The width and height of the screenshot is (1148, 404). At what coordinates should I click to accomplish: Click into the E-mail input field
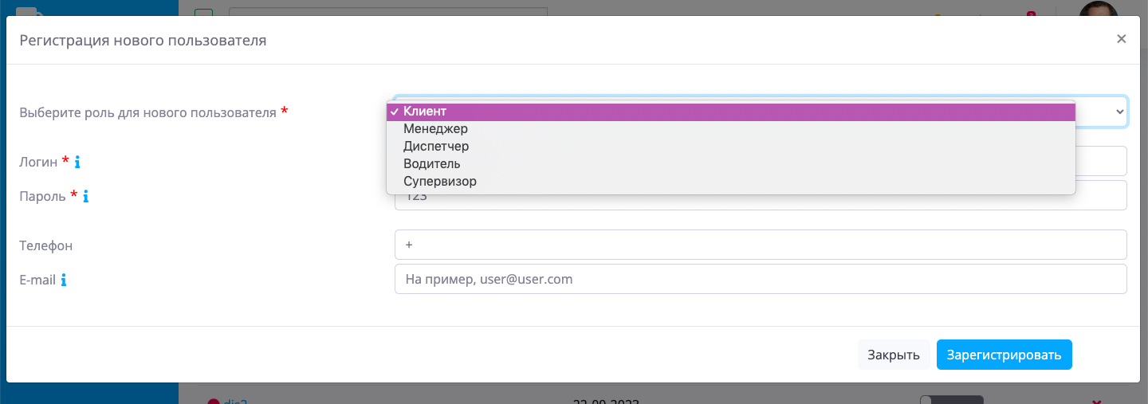click(760, 280)
